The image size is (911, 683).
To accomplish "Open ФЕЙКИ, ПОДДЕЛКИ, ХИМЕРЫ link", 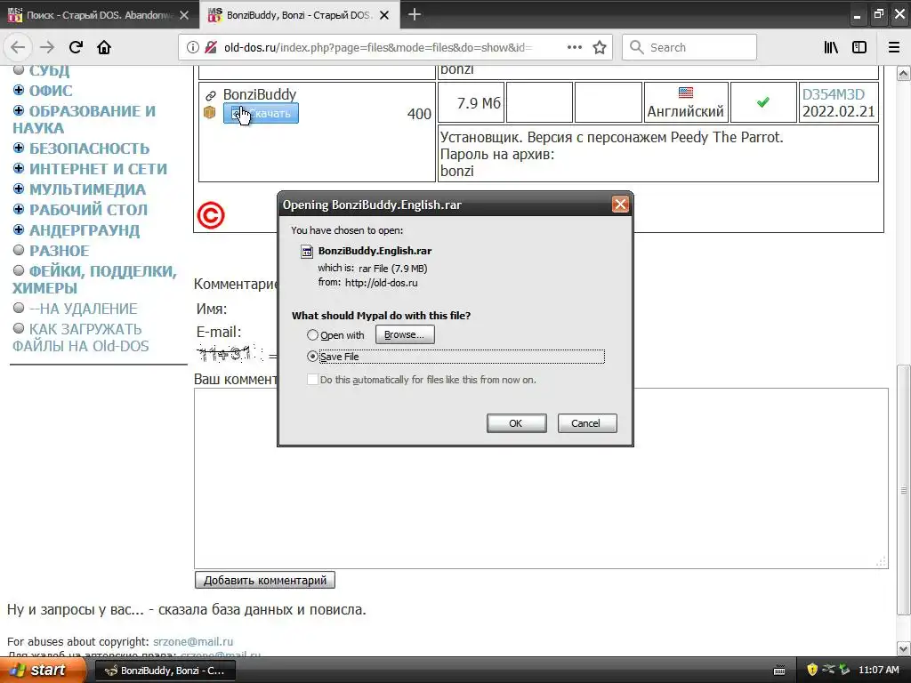I will 94,279.
